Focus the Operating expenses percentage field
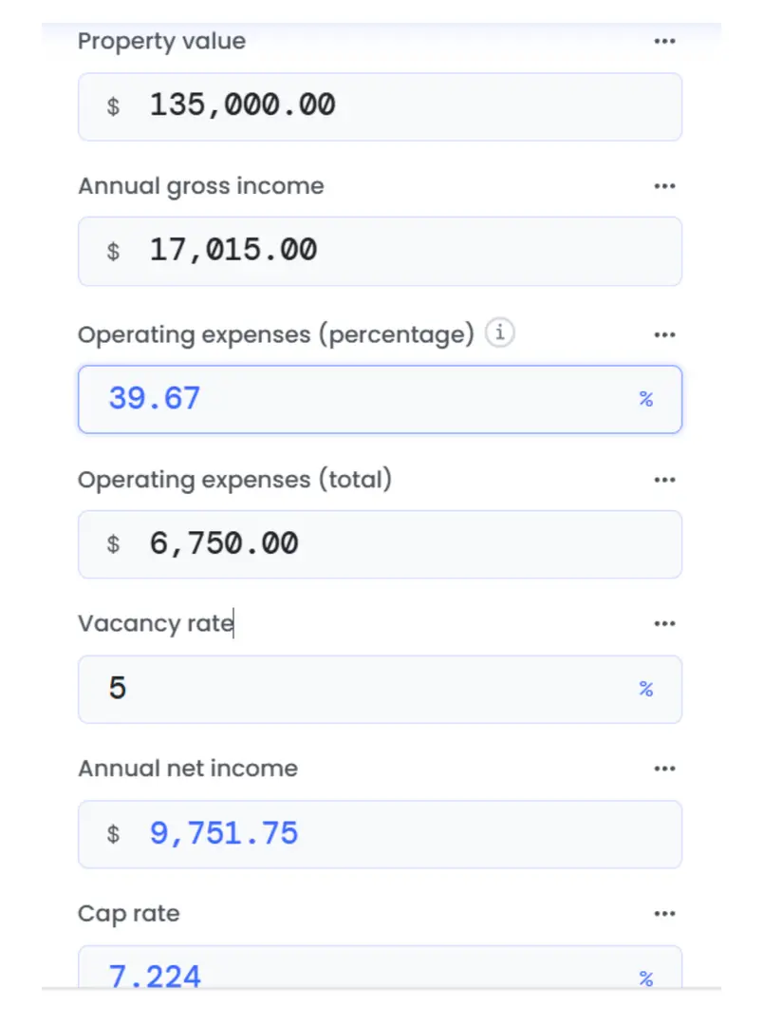This screenshot has height=1026, width=763. coord(361,399)
